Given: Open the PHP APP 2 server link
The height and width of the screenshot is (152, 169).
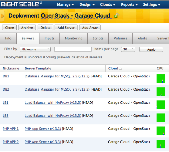Looking at the screenshot, I should pos(11,142).
